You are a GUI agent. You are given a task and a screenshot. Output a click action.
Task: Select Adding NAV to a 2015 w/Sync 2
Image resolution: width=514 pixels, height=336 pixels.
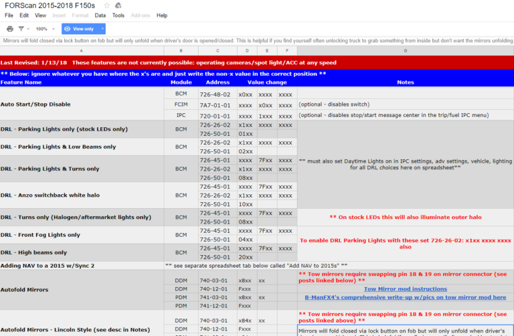82,266
